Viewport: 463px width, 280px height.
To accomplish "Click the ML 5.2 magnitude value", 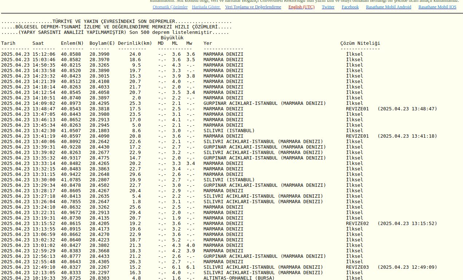I will pyautogui.click(x=176, y=240).
